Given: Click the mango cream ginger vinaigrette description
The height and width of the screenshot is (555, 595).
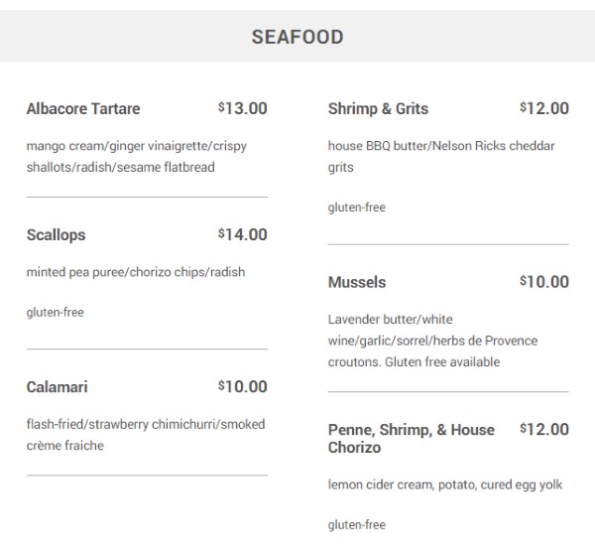Looking at the screenshot, I should pos(137,157).
